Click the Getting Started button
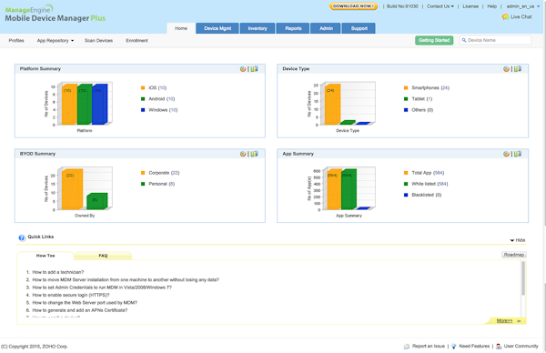This screenshot has height=353, width=546. tap(434, 40)
